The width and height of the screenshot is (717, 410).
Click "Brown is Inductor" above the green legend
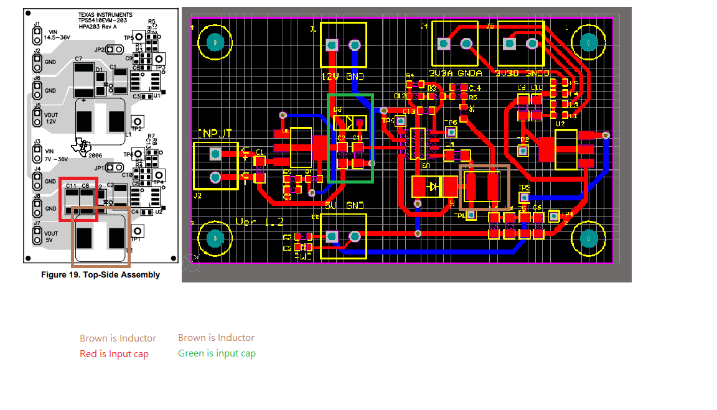click(216, 337)
